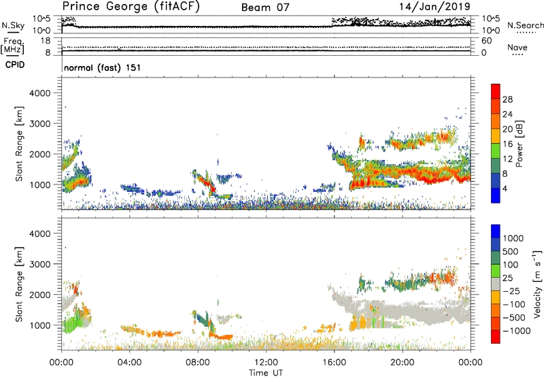This screenshot has width=544, height=377.
Task: Click the 'Time UT' axis label
Action: point(266,373)
